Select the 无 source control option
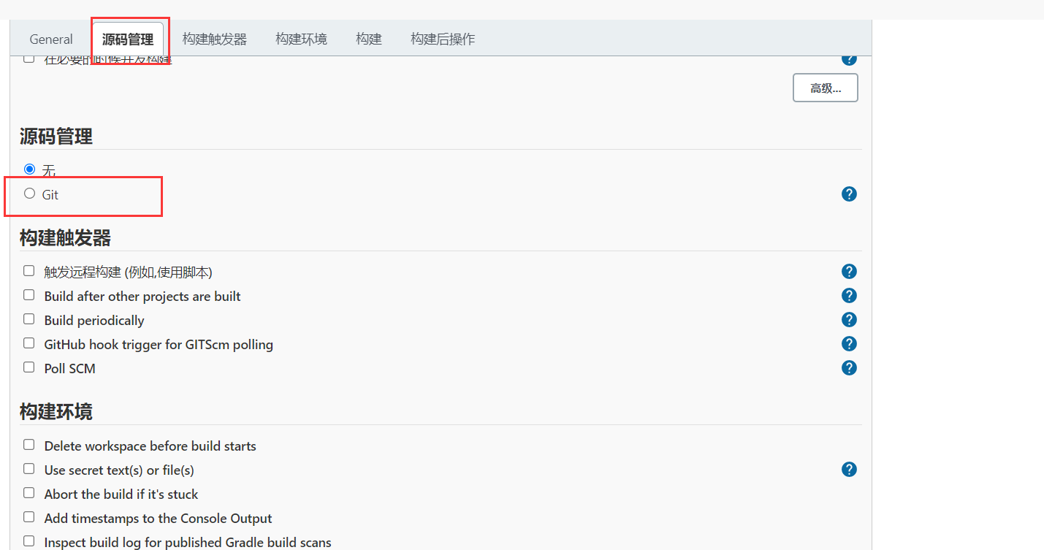 tap(29, 169)
